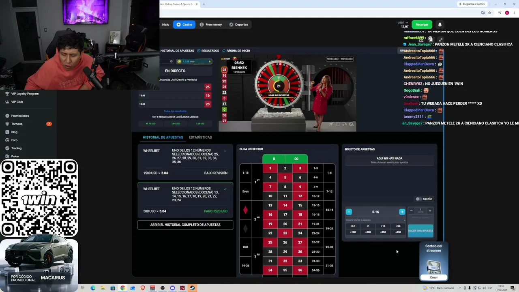
Task: Add +100 to the bet
Action: click(x=353, y=232)
